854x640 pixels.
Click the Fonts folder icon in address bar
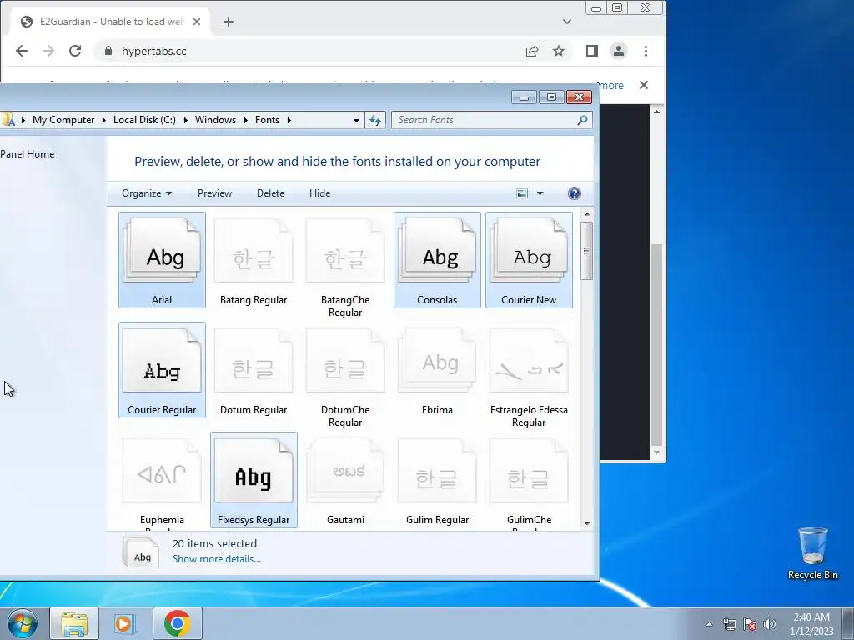pyautogui.click(x=8, y=120)
